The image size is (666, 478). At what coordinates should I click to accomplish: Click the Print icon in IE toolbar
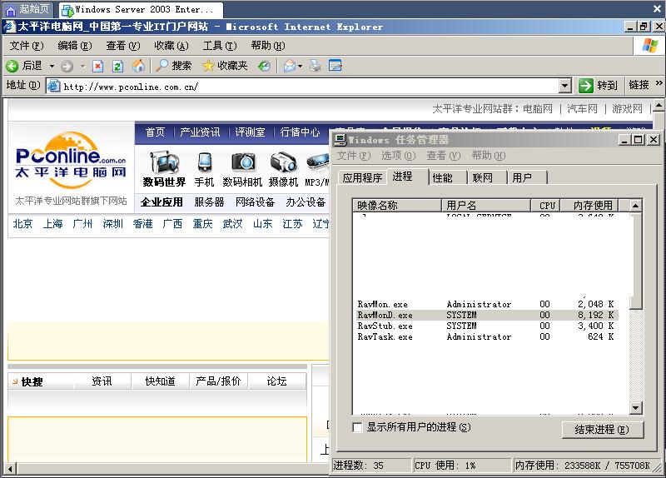[316, 66]
